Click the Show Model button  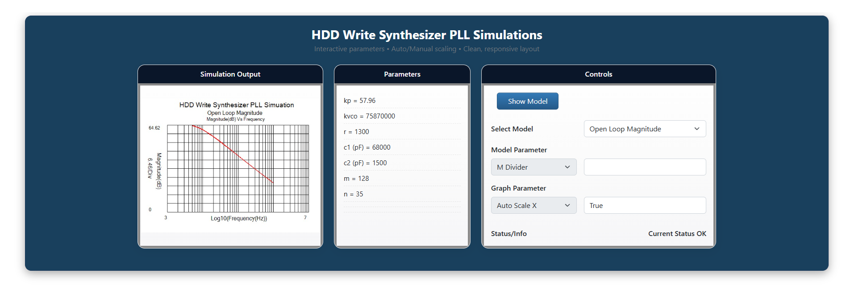point(527,101)
